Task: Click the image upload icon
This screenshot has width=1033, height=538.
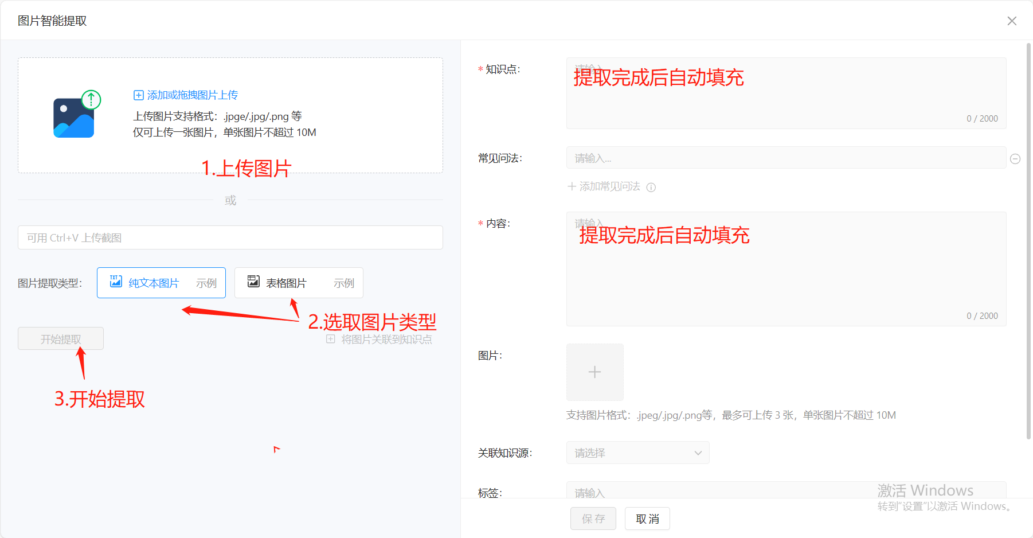Action: pos(76,115)
